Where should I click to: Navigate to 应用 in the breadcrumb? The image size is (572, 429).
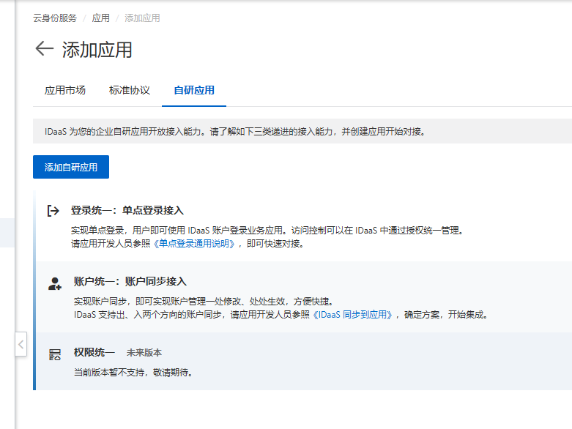tap(100, 18)
